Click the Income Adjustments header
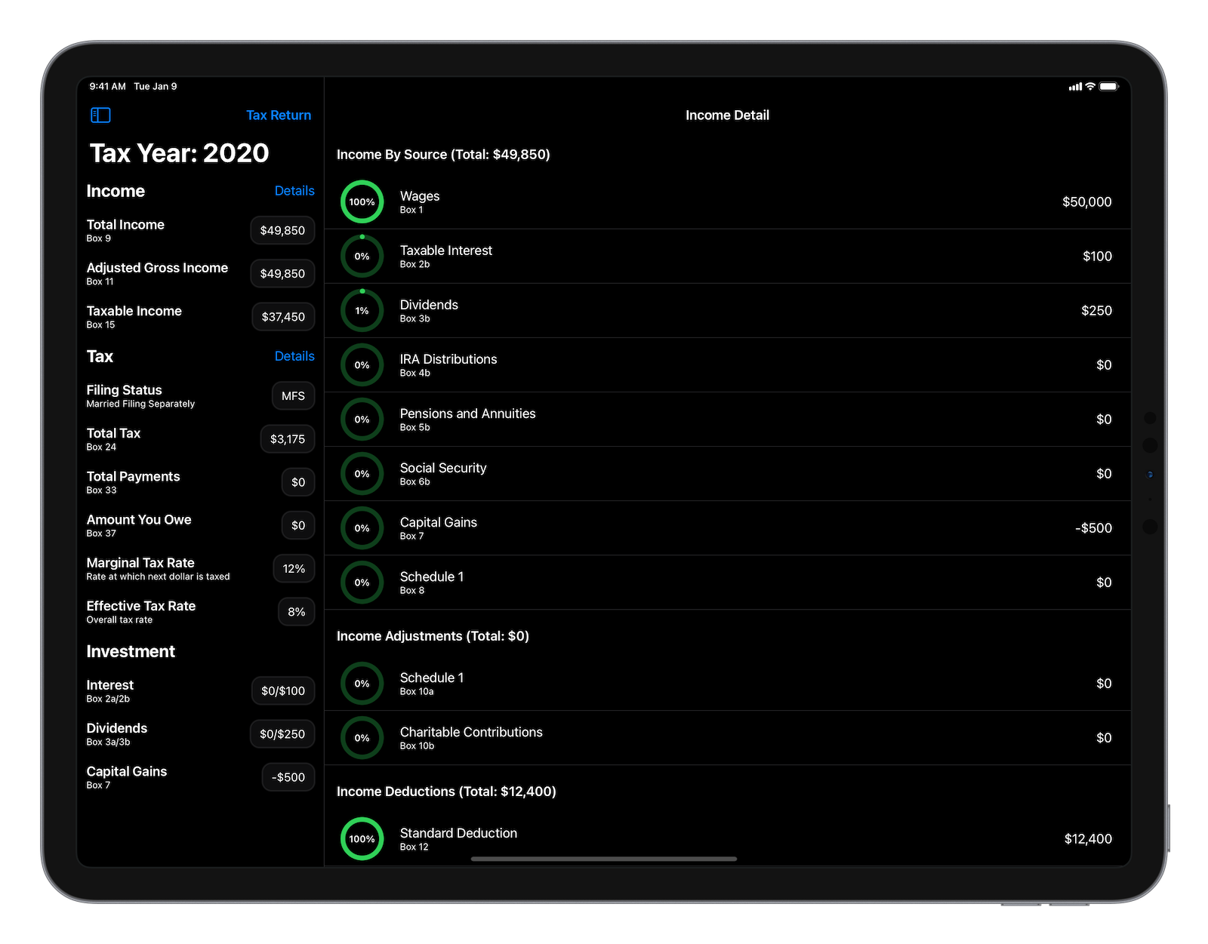 coord(433,636)
